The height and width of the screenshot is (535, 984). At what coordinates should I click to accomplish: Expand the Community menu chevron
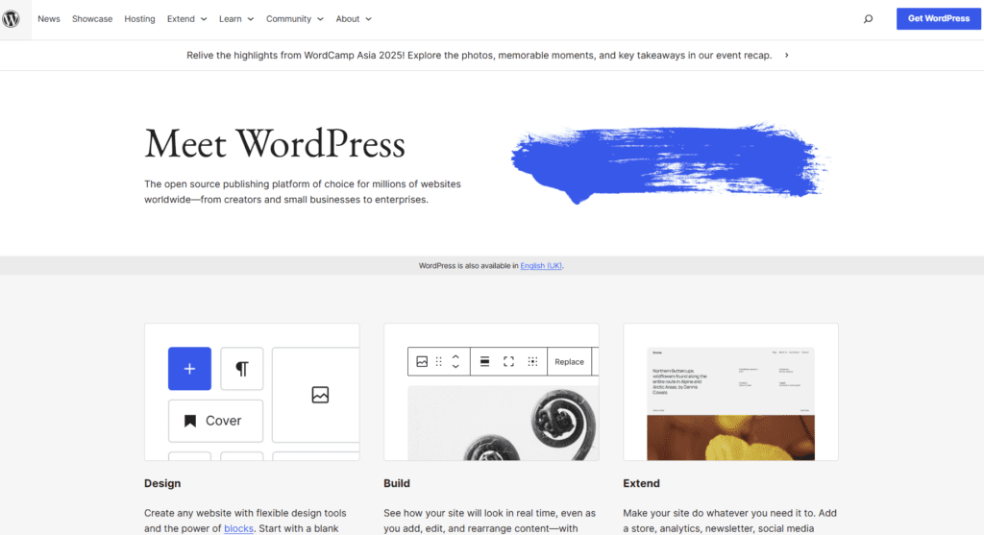tap(320, 19)
